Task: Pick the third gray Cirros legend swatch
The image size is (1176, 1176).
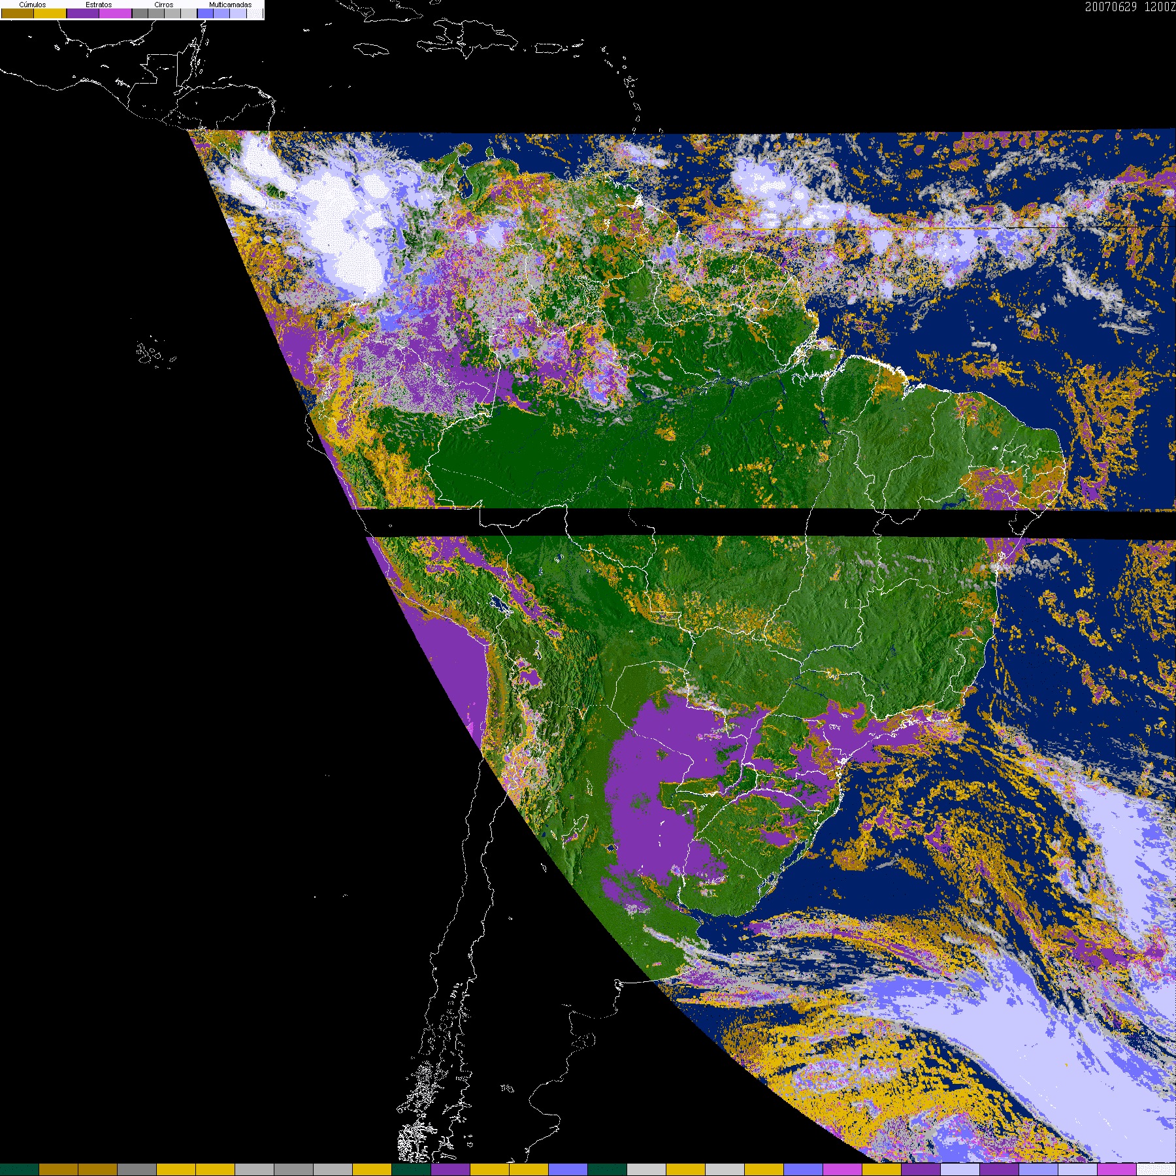Action: click(x=172, y=14)
